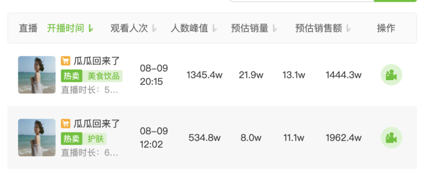Click the green sort arrow beside 开播时间
425x187 pixels.
(x=91, y=28)
